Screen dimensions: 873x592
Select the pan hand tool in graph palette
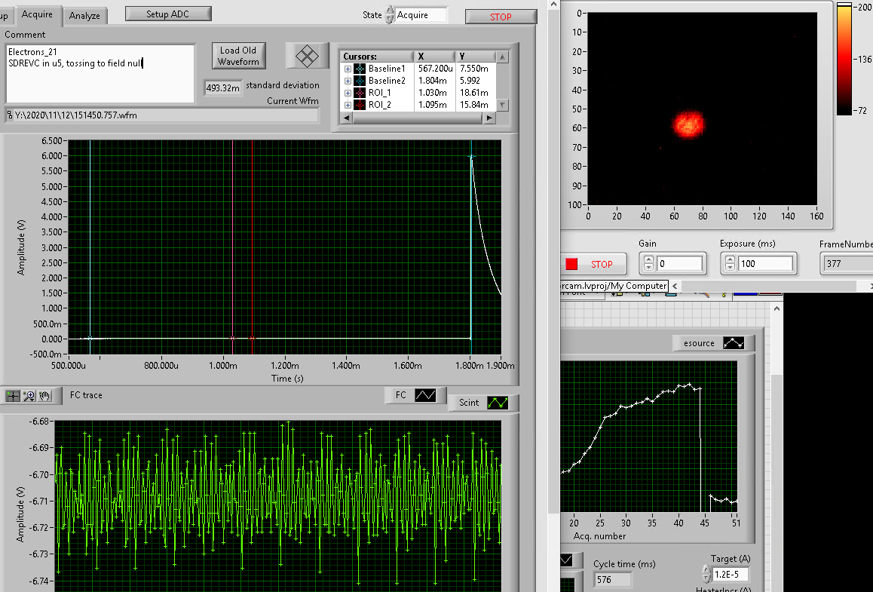tap(44, 395)
